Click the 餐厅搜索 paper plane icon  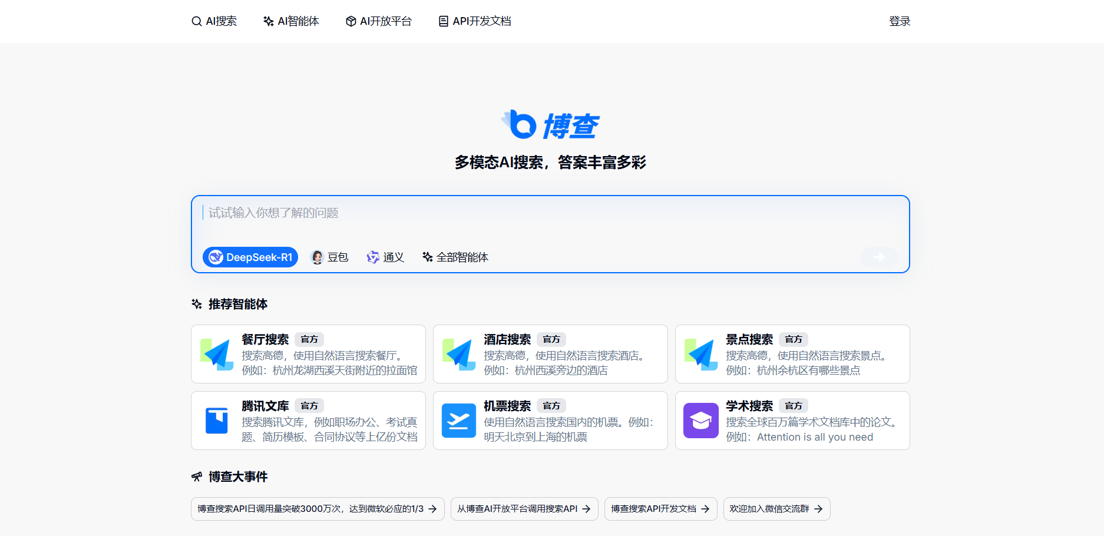(x=217, y=354)
